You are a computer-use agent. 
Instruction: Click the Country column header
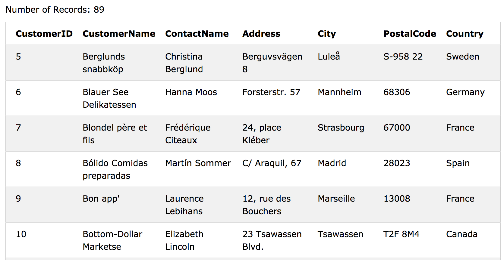point(465,34)
